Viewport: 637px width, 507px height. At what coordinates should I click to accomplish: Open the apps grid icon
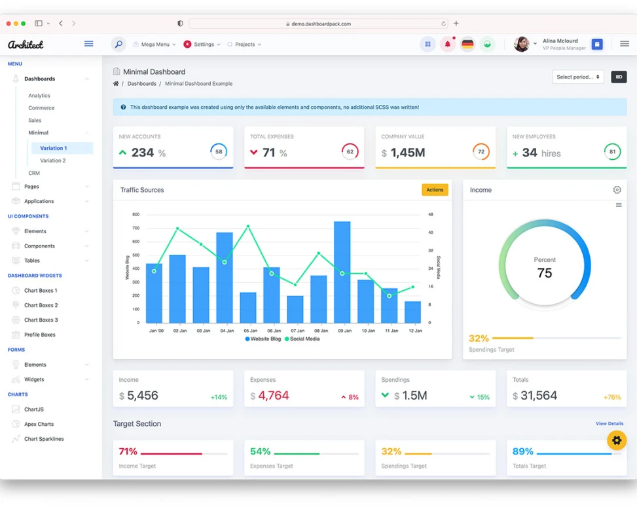pyautogui.click(x=428, y=44)
